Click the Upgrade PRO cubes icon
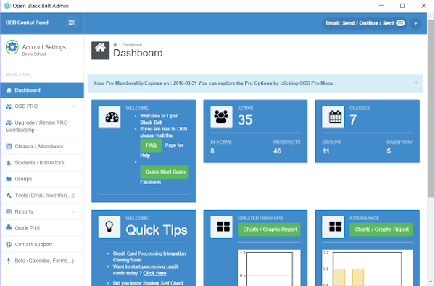The width and height of the screenshot is (435, 286). 9,122
